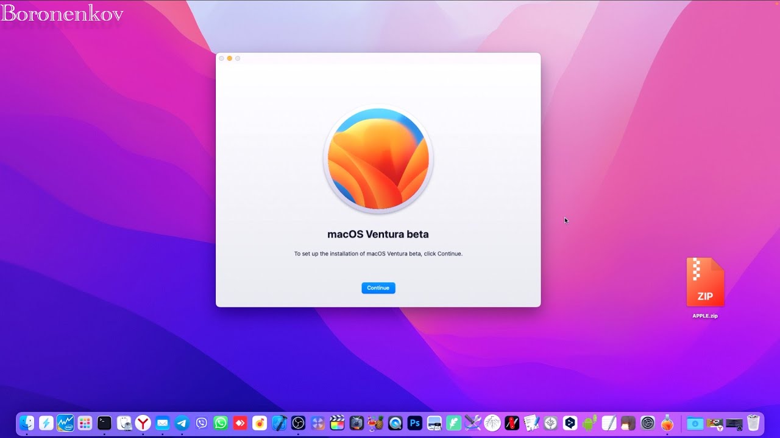Open the Mail app in the Dock
Image resolution: width=780 pixels, height=438 pixels.
pyautogui.click(x=163, y=423)
